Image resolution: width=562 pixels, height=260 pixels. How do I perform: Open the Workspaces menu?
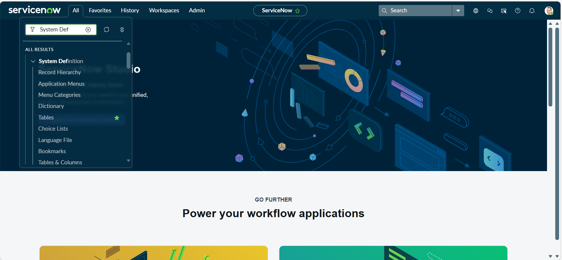click(164, 11)
